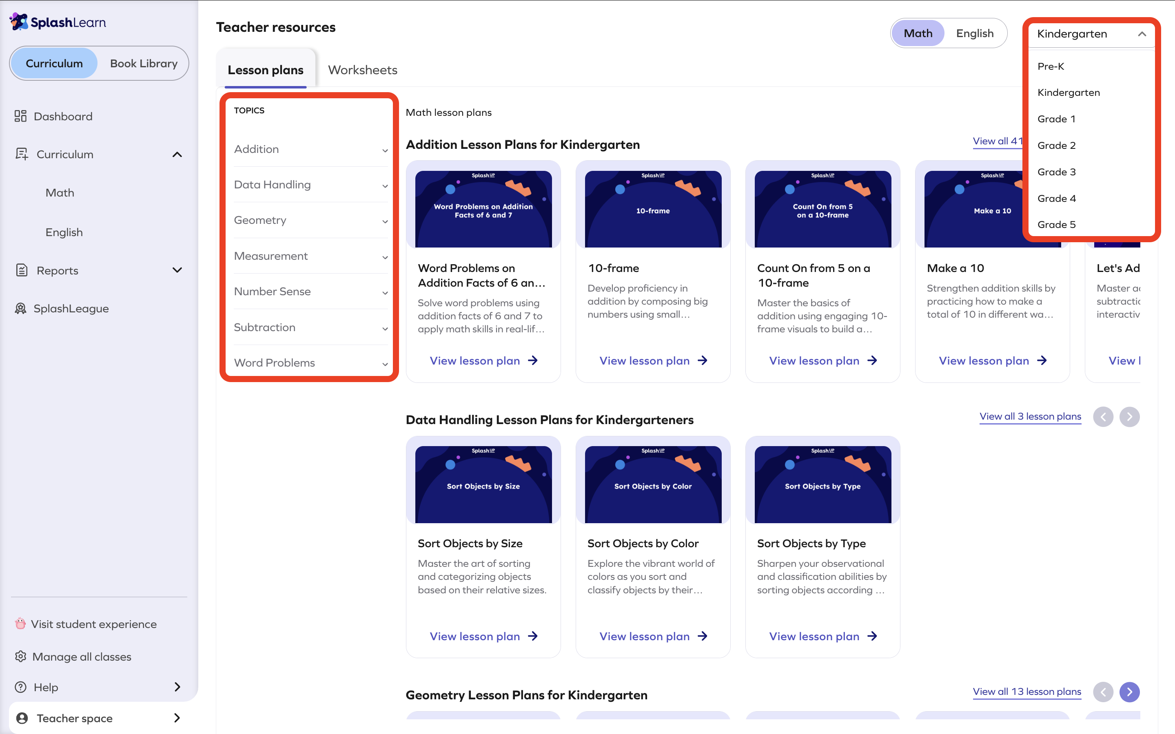Click next arrow in Geometry carousel
Viewport: 1175px width, 734px height.
1129,692
